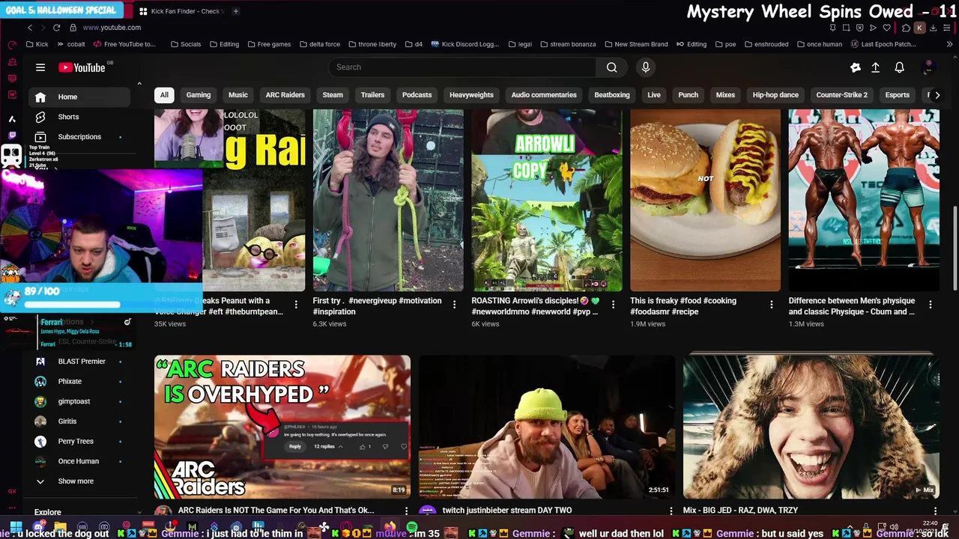
Task: Open Shorts in YouTube sidebar
Action: [x=79, y=117]
